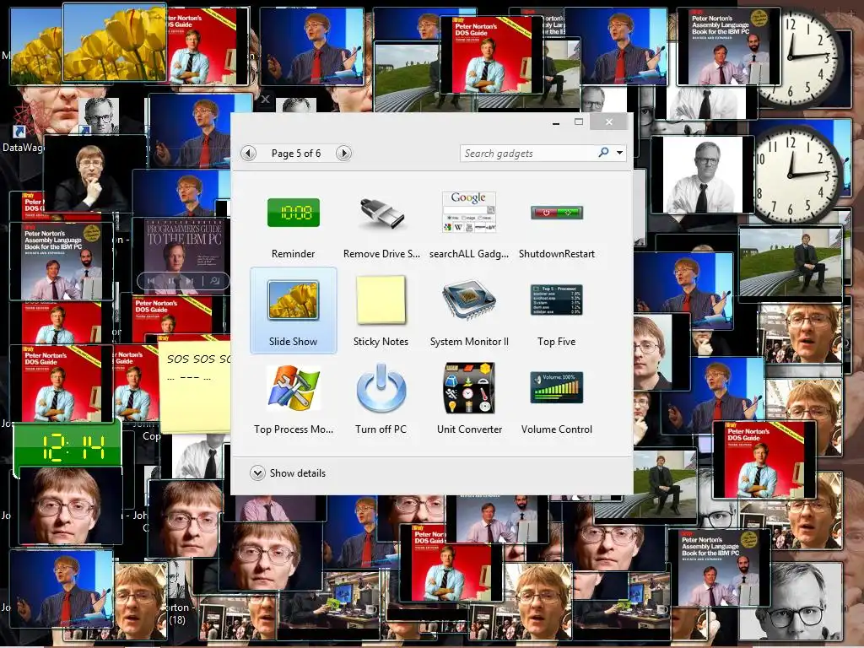Select the Top Process Monitor gadget icon
Viewport: 864px width, 648px height.
tap(293, 388)
